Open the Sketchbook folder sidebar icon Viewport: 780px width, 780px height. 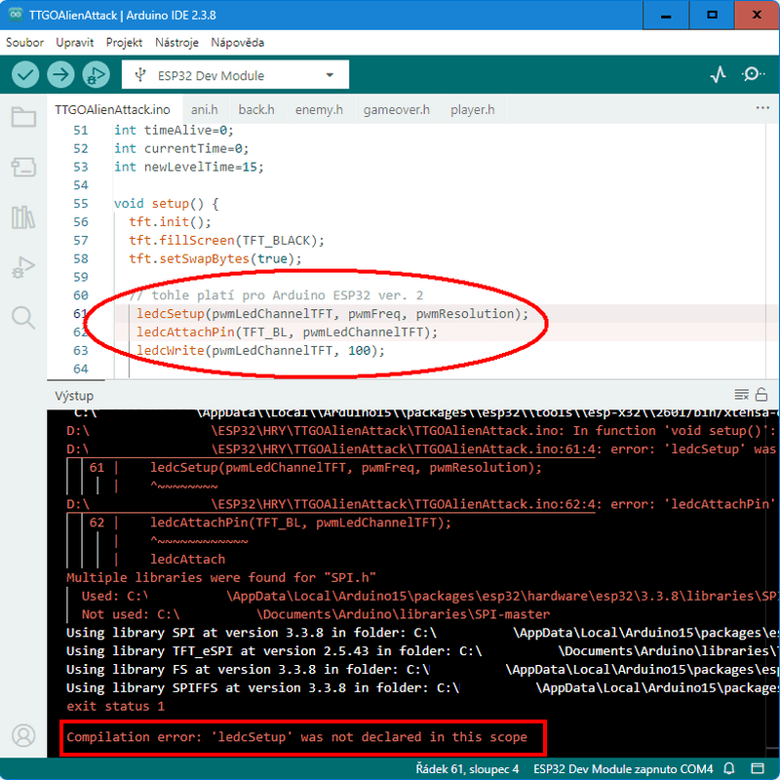(x=23, y=117)
